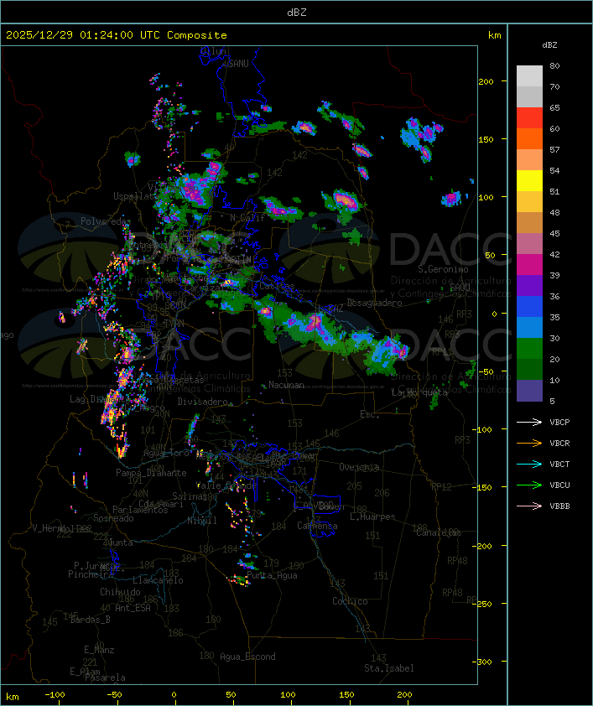The image size is (593, 706).
Task: Select the green 20-30 dBZ legend swatch
Action: tap(529, 349)
